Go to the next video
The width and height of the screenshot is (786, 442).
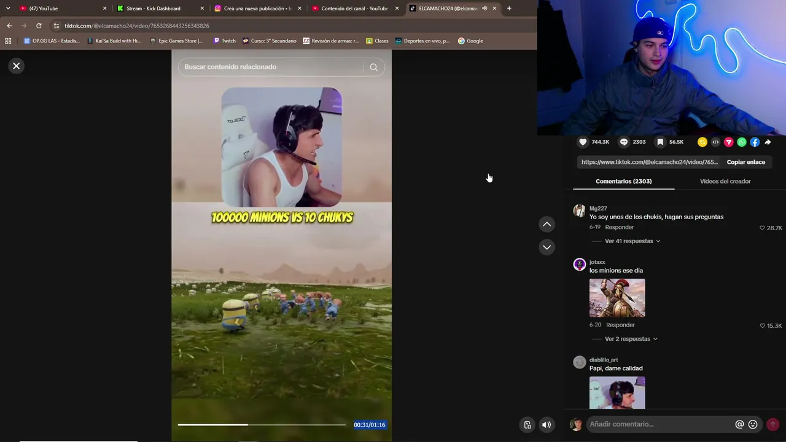pyautogui.click(x=547, y=247)
